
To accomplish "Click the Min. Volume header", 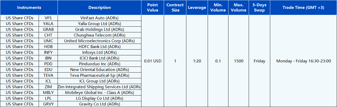I will pyautogui.click(x=218, y=8).
